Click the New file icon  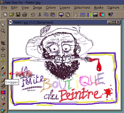click(5, 15)
